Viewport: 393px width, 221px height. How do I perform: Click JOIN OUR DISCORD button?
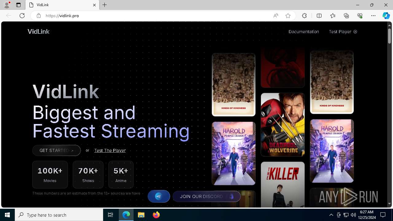pyautogui.click(x=207, y=196)
